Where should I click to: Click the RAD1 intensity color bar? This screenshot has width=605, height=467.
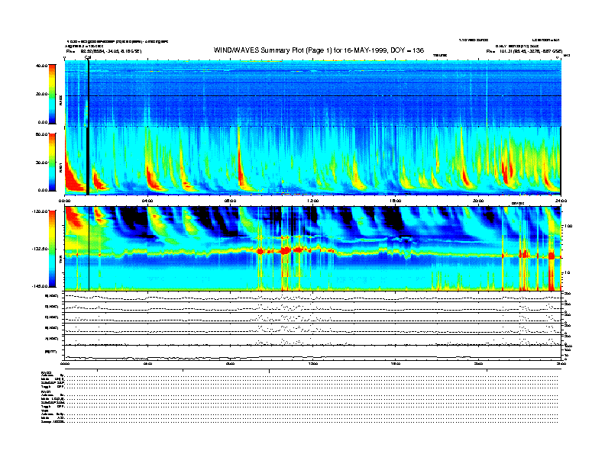pyautogui.click(x=52, y=162)
